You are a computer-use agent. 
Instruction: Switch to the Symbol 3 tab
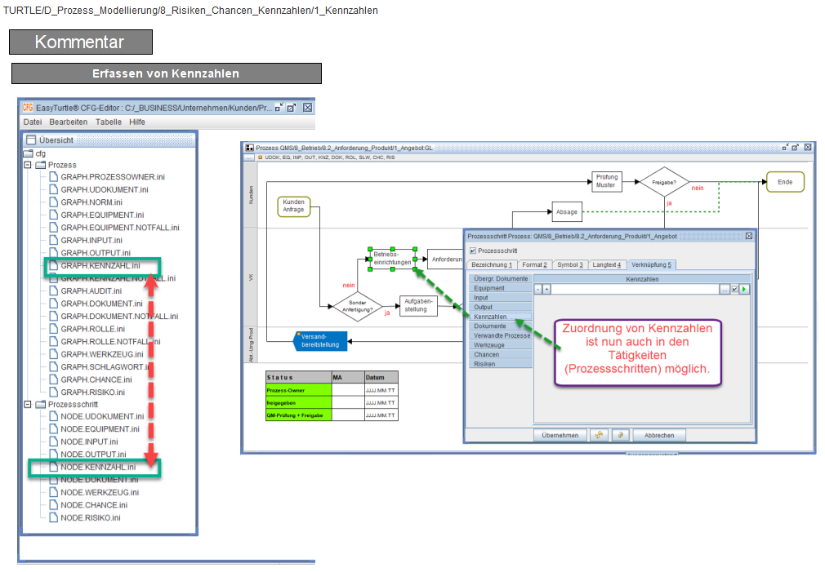pyautogui.click(x=570, y=265)
